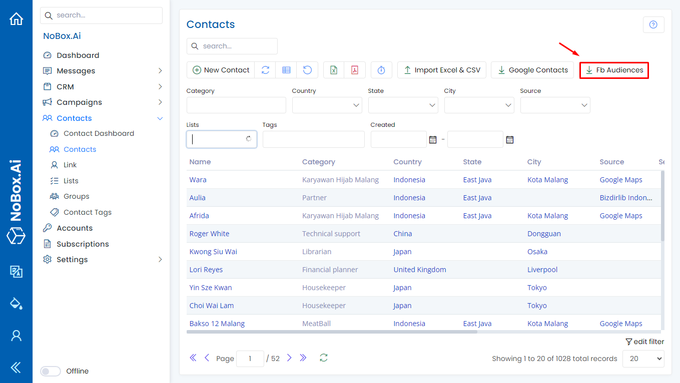Click the paint bucket theme icon
This screenshot has height=383, width=680.
click(16, 303)
